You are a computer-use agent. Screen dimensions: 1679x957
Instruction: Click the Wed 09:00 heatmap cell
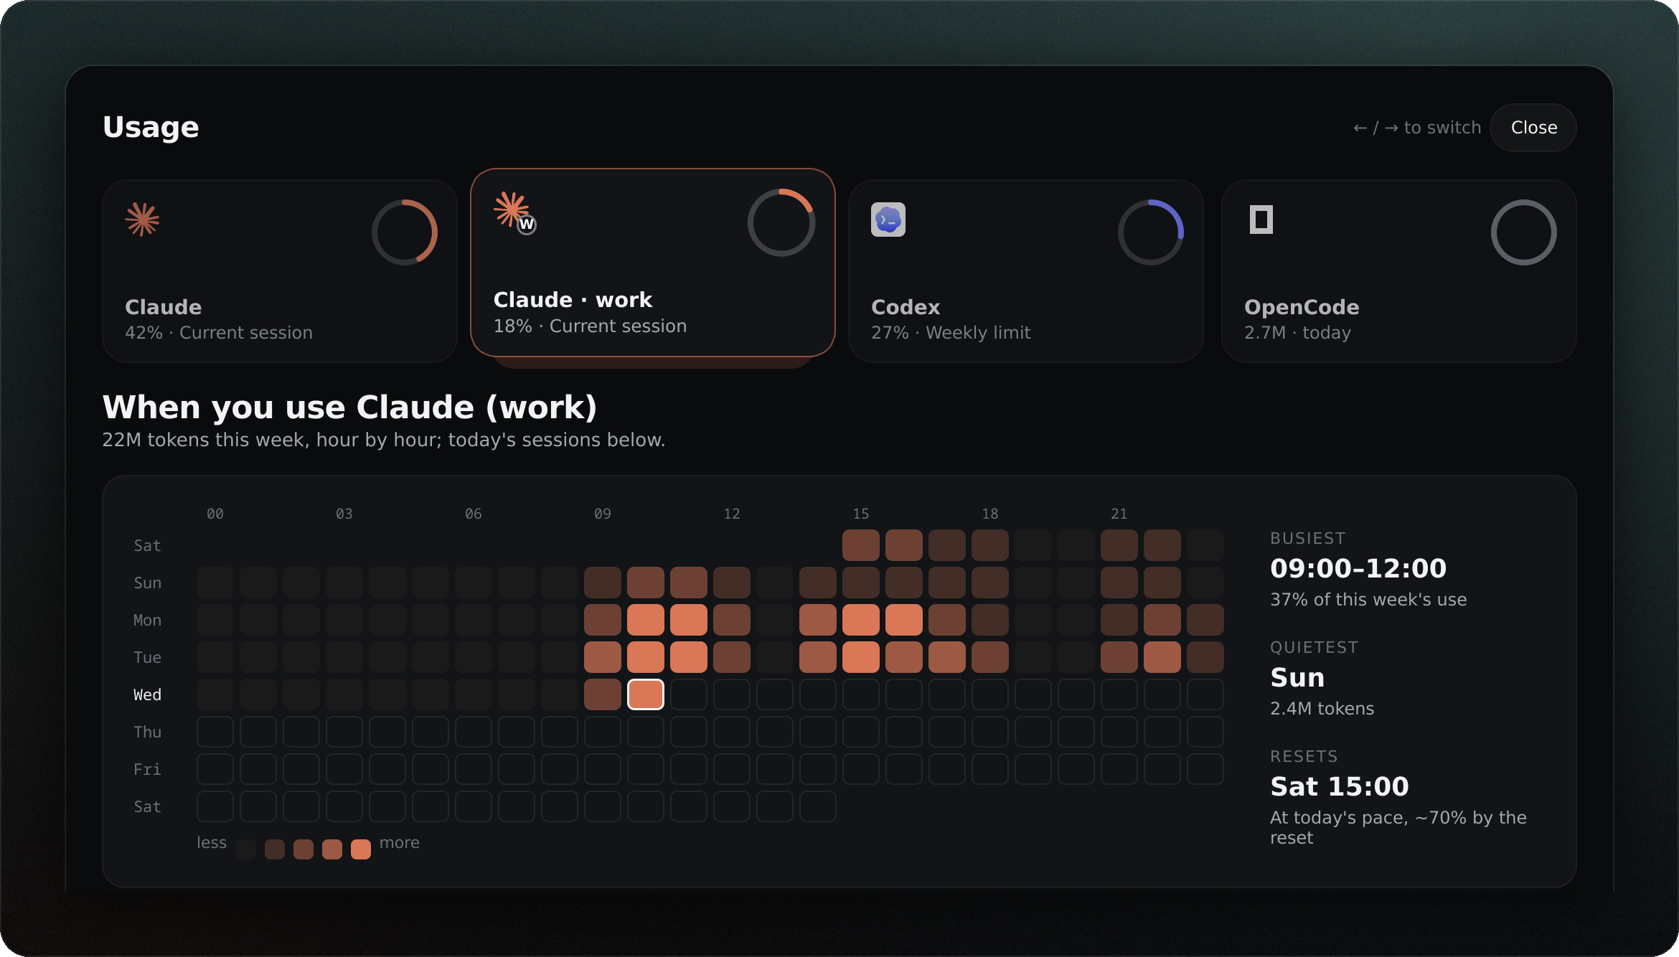tap(603, 694)
